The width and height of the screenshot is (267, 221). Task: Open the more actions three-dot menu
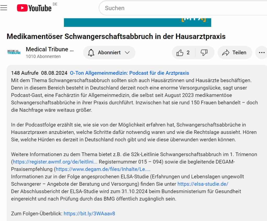262,53
